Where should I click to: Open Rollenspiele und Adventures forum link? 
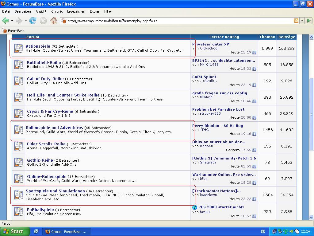(54, 128)
